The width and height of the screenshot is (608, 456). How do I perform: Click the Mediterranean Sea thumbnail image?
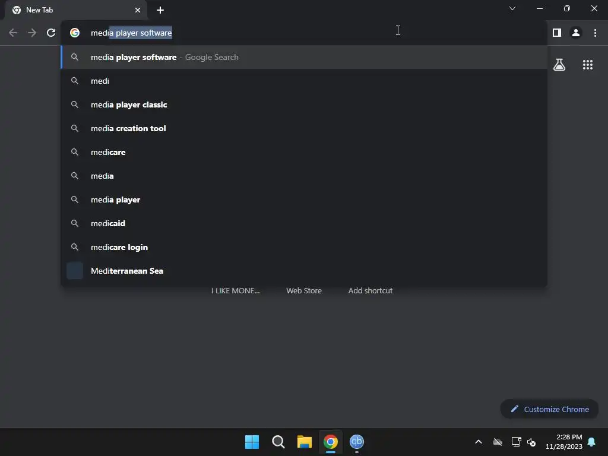point(75,271)
